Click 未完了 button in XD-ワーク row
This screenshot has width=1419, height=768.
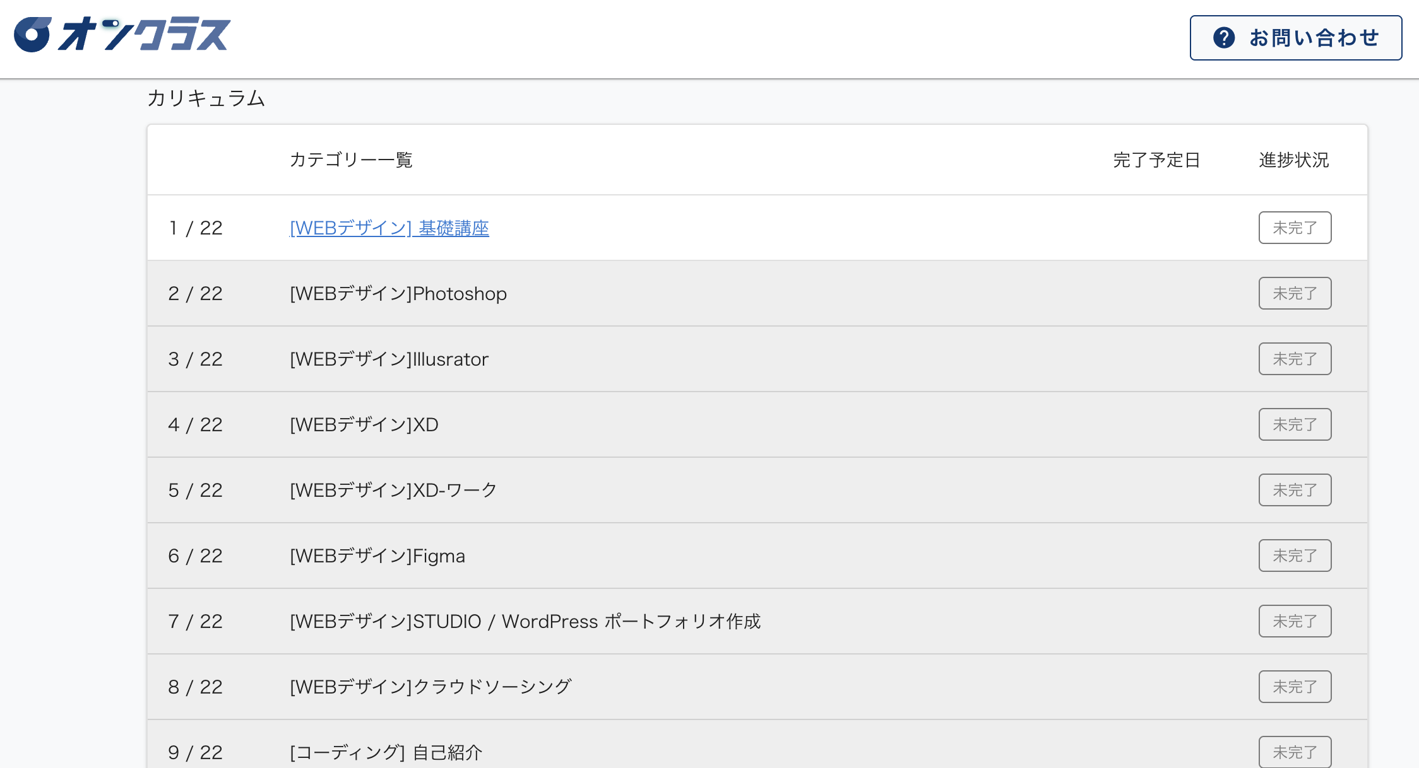(x=1294, y=490)
